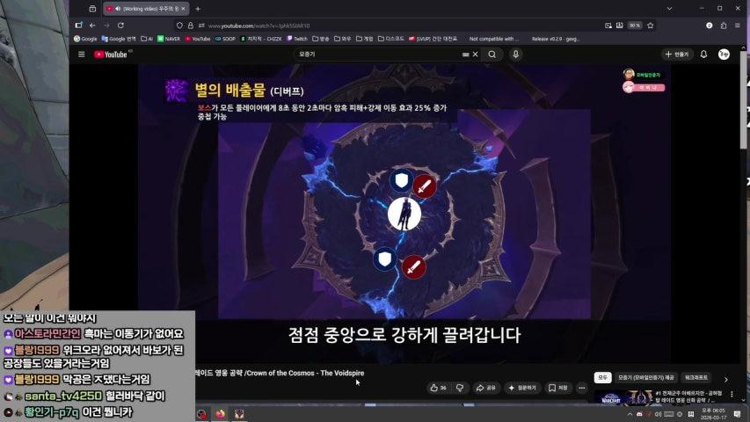Select the '모증기' channel filter chip
The height and width of the screenshot is (422, 750).
click(x=645, y=377)
